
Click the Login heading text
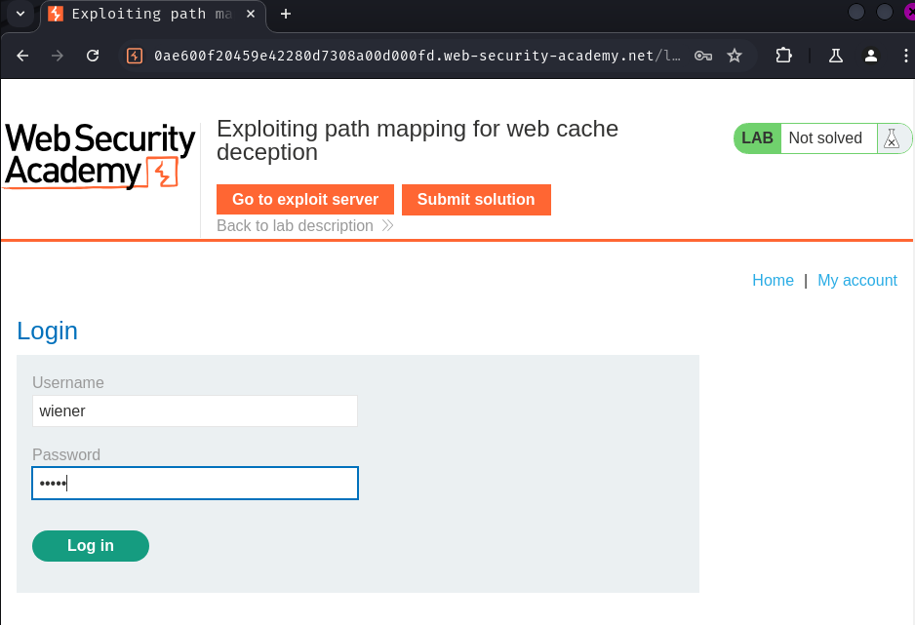pyautogui.click(x=47, y=332)
